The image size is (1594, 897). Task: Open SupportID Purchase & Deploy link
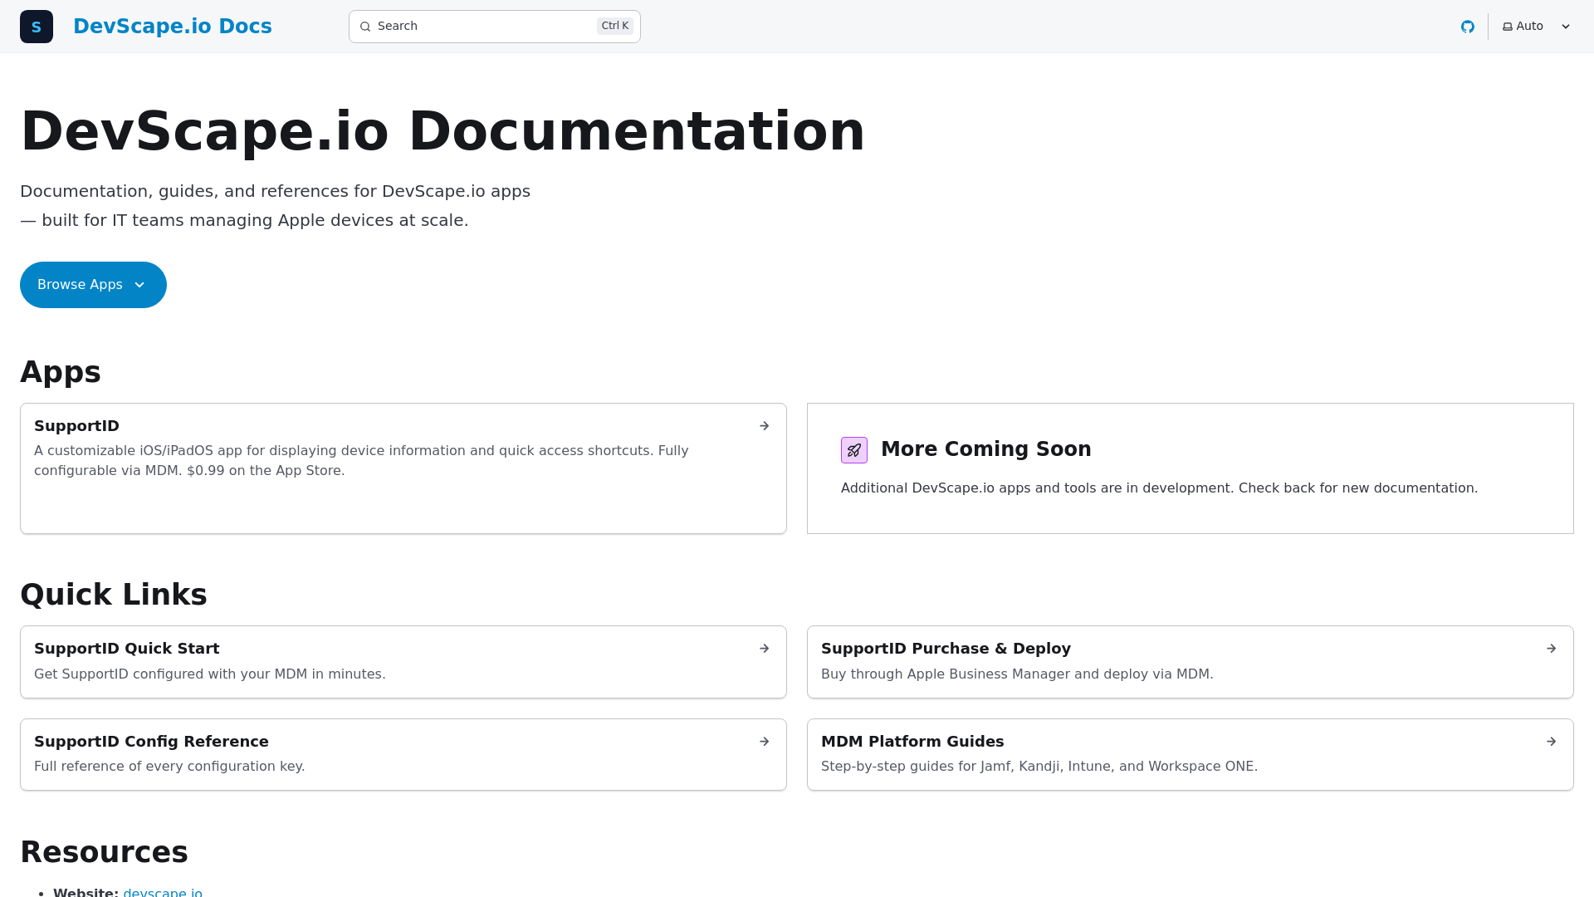(1191, 662)
